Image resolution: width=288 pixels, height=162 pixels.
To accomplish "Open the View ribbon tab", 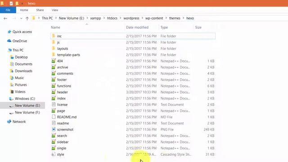I will 55,10.
